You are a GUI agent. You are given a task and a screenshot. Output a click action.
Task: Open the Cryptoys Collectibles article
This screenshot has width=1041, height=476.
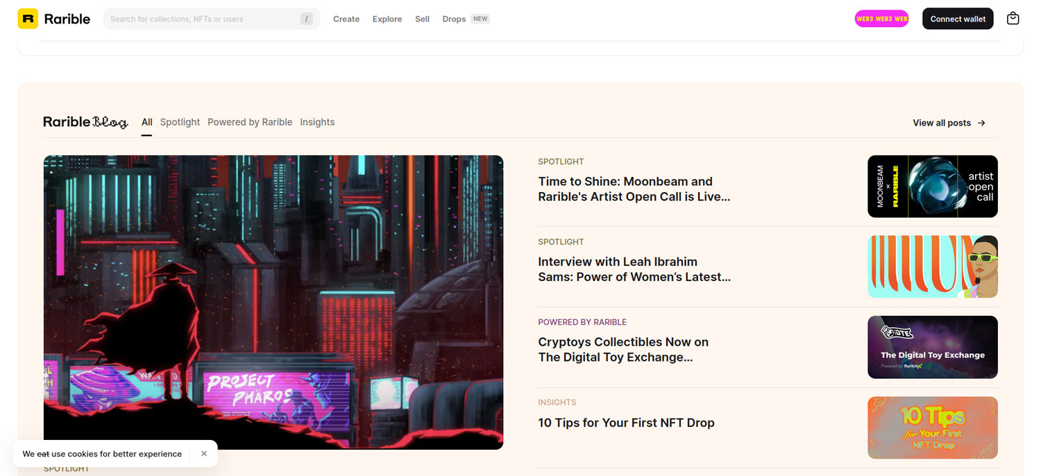[623, 350]
